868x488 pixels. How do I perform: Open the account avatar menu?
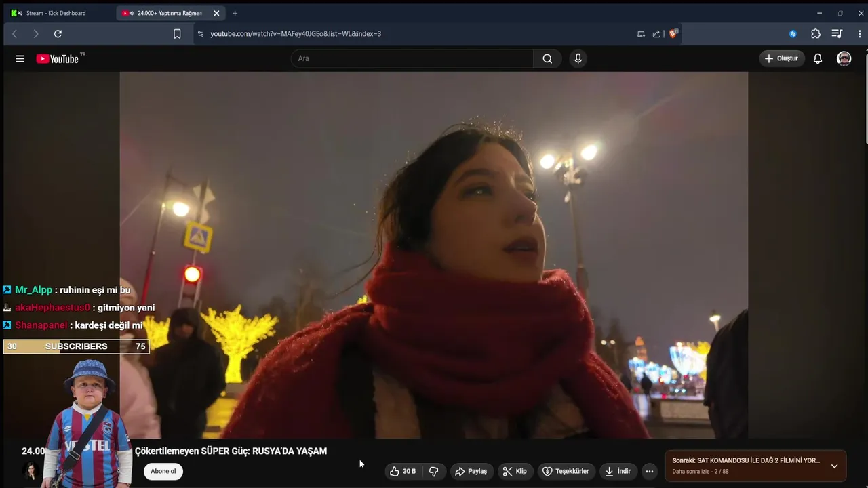click(844, 59)
